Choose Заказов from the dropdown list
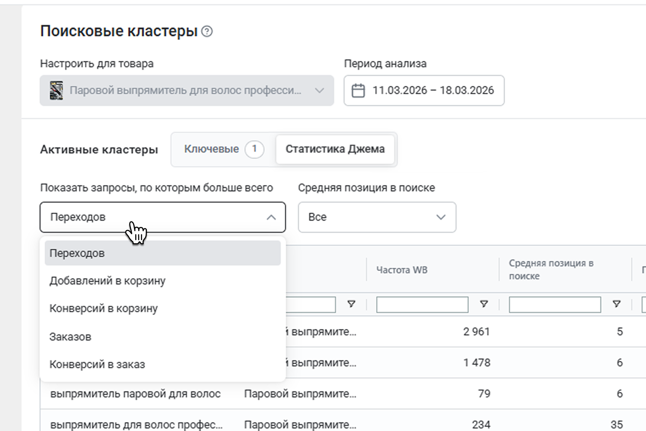The width and height of the screenshot is (646, 431). (70, 337)
